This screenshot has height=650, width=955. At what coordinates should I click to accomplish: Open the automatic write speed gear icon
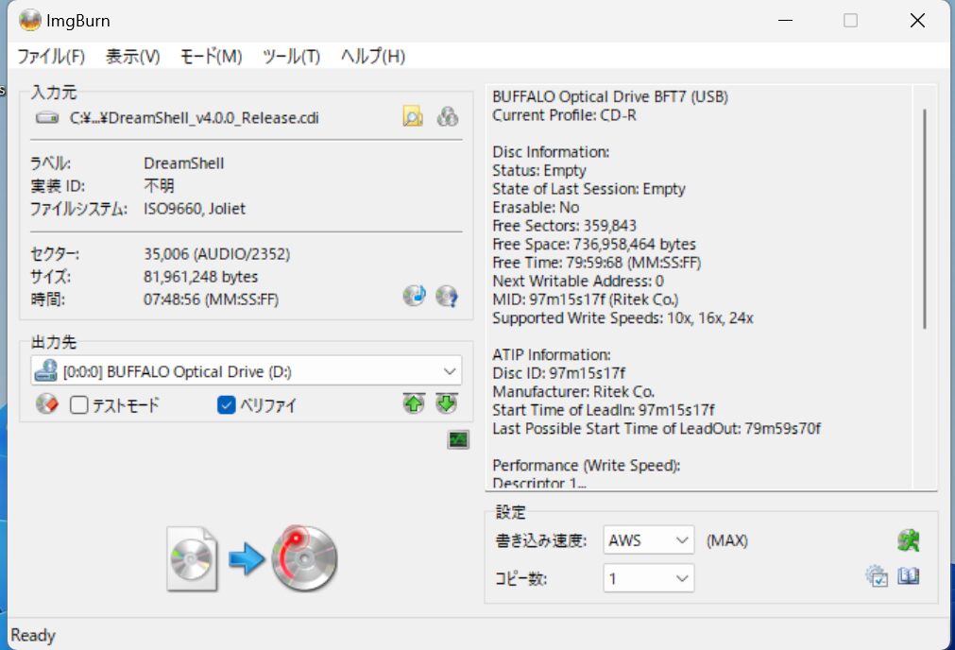coord(877,576)
